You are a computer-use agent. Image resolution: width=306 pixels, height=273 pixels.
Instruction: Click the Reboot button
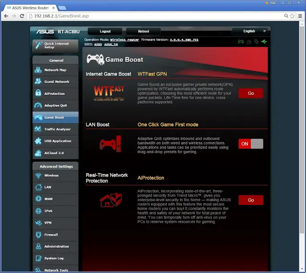[143, 31]
